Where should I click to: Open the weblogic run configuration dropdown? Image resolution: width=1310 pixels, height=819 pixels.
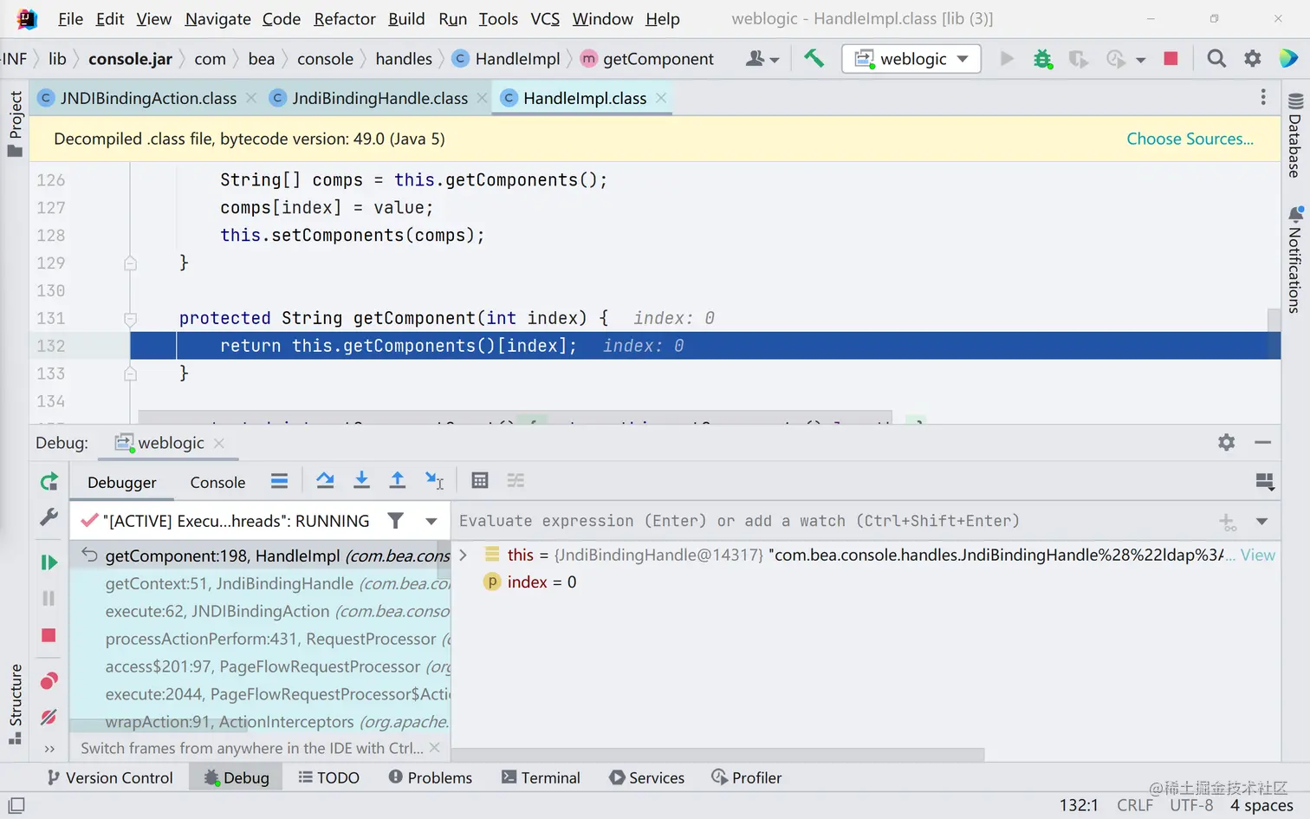click(911, 58)
